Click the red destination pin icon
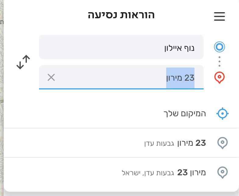Viewport: 239px width, 196px height. point(219,78)
